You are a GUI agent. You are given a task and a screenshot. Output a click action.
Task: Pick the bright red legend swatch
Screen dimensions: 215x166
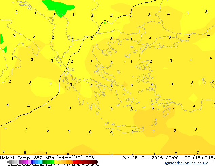click(x=74, y=162)
